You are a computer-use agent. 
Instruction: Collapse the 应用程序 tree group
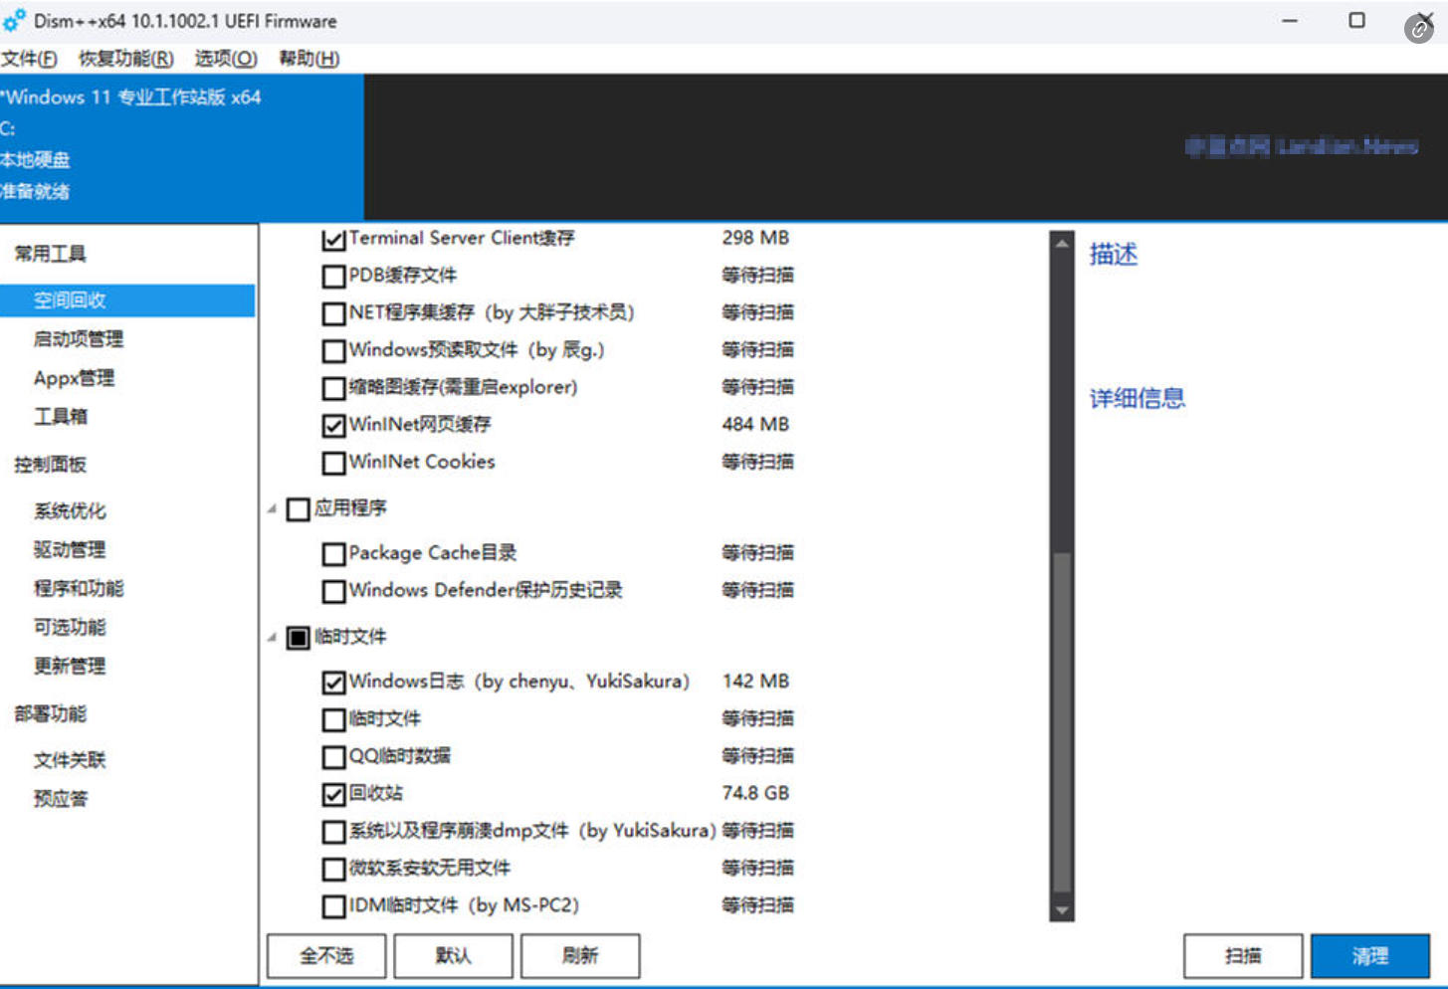(272, 509)
